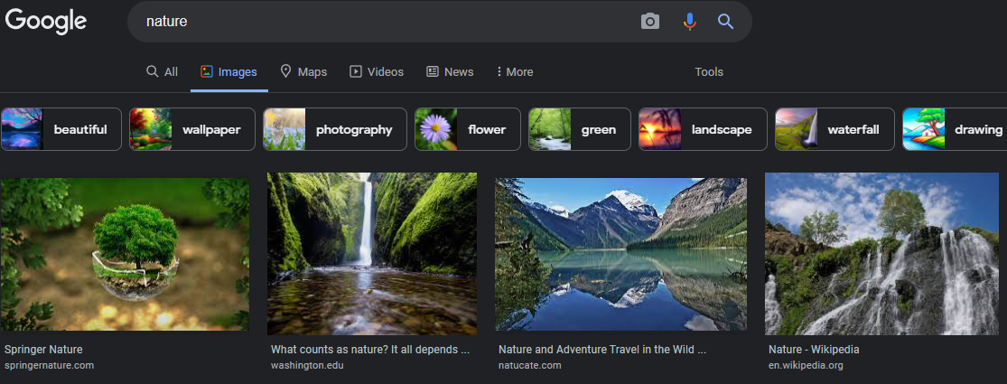Select the purple flower chip thumbnail
This screenshot has height=384, width=1007.
(436, 129)
